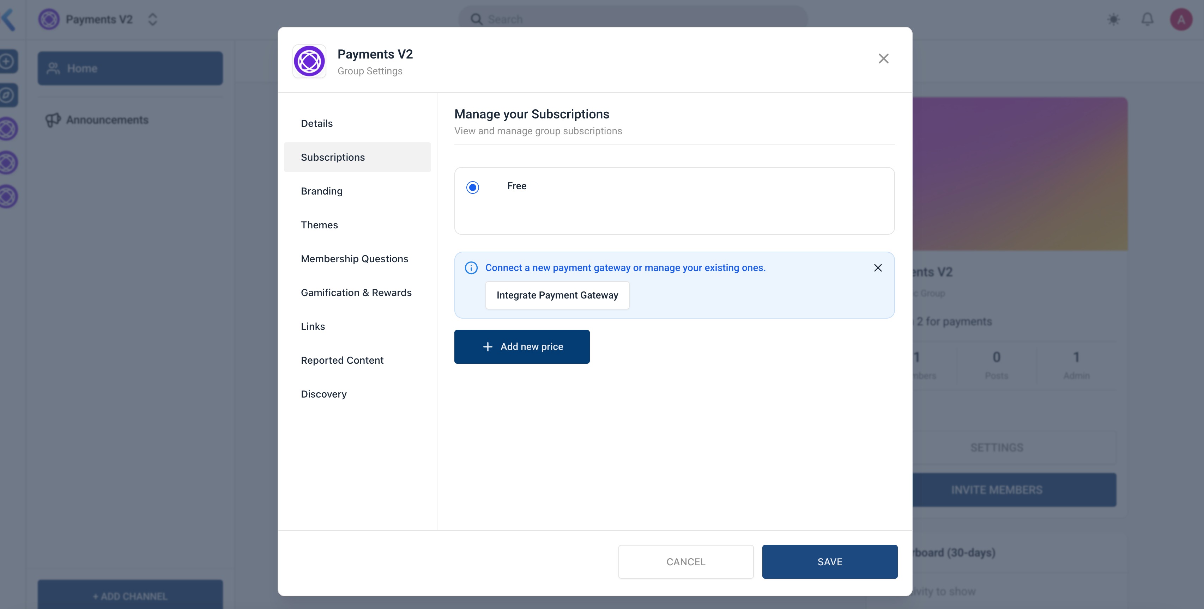
Task: Close the Group Settings dialog
Action: point(883,59)
